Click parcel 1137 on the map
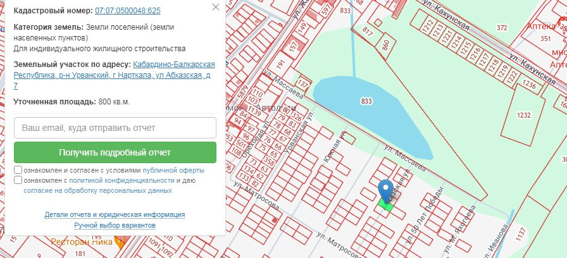The image size is (567, 258). point(520,233)
